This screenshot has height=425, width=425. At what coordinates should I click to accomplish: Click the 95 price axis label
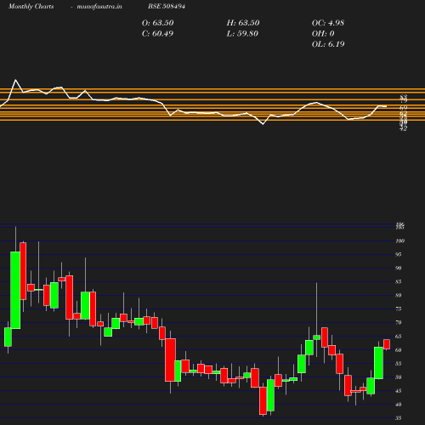(x=399, y=255)
